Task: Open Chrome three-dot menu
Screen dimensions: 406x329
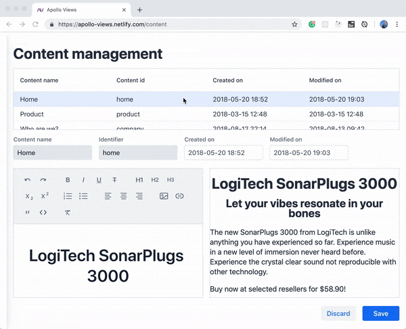Action: (397, 24)
